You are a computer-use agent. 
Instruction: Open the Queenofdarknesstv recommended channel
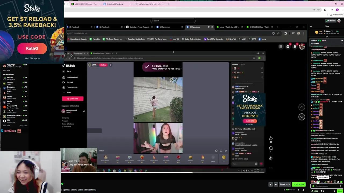tap(15, 116)
